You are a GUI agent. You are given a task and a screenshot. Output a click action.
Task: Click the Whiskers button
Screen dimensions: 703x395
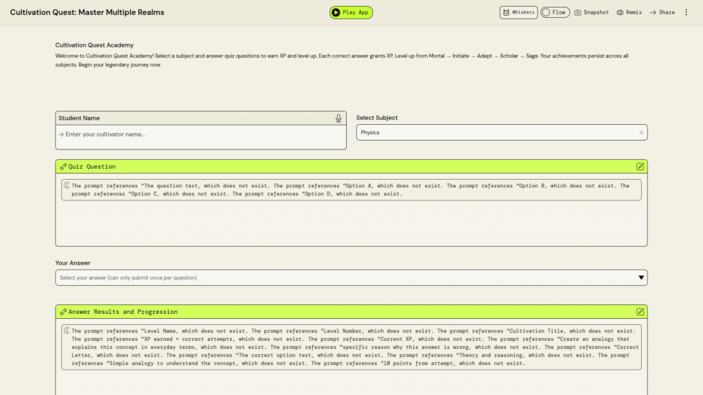[518, 12]
